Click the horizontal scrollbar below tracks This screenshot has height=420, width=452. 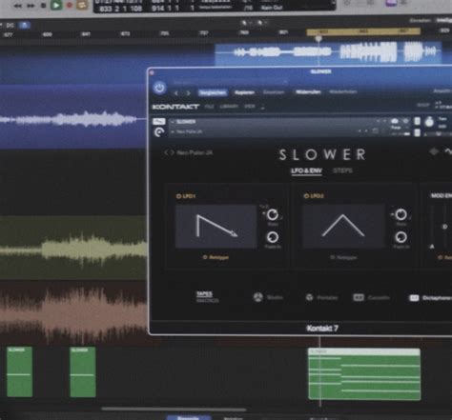(175, 409)
